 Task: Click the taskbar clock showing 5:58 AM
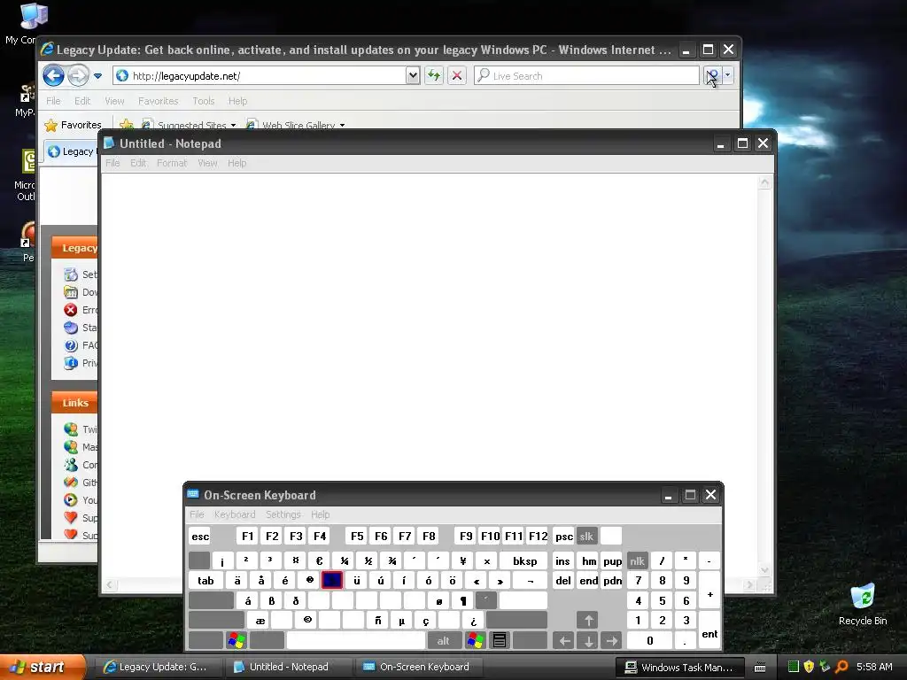[874, 667]
